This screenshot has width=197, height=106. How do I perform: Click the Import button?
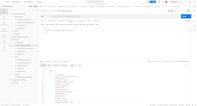35,6
